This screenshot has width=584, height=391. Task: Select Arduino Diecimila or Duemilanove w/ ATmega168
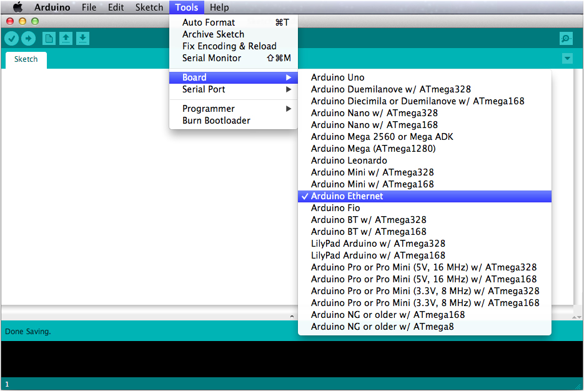point(425,101)
